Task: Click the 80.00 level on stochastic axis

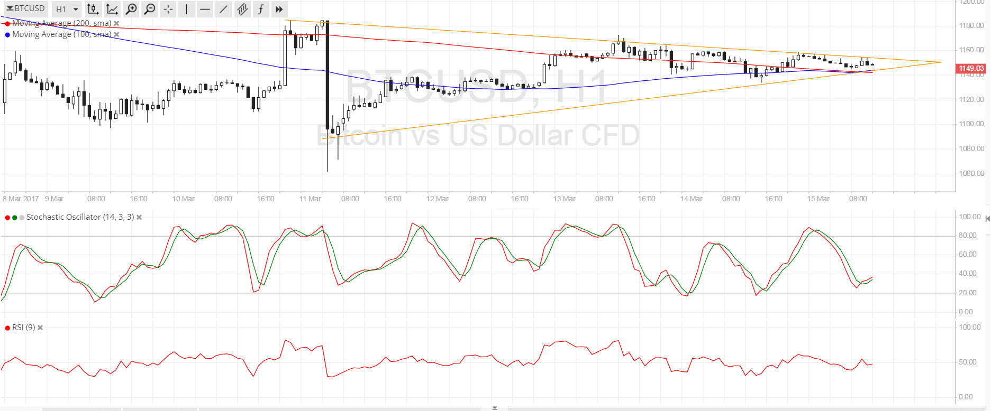Action: point(968,235)
